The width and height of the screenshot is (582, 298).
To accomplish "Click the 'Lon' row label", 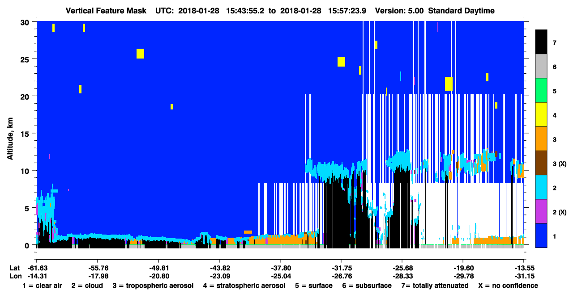I will tap(15, 276).
